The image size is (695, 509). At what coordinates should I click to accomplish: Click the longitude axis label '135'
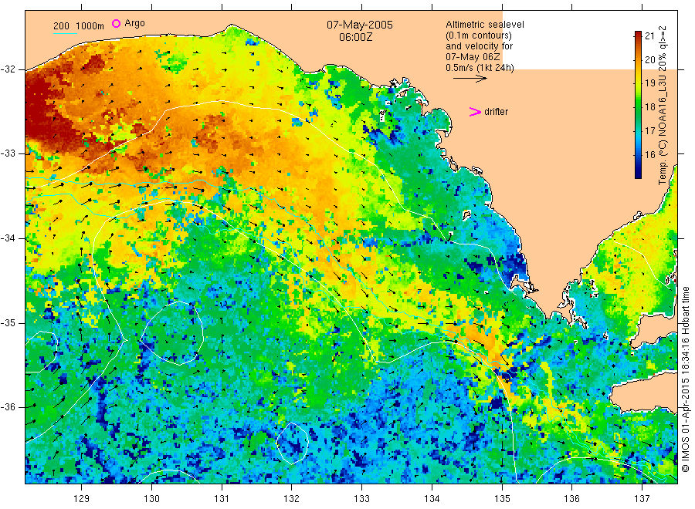click(502, 499)
